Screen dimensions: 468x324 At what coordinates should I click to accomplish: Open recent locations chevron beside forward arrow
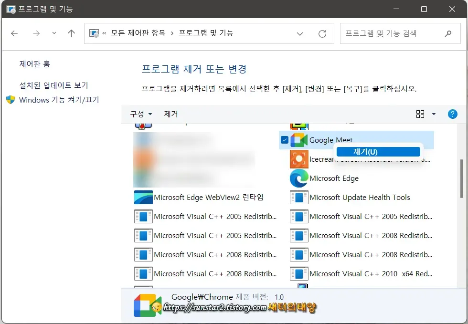[x=54, y=33]
